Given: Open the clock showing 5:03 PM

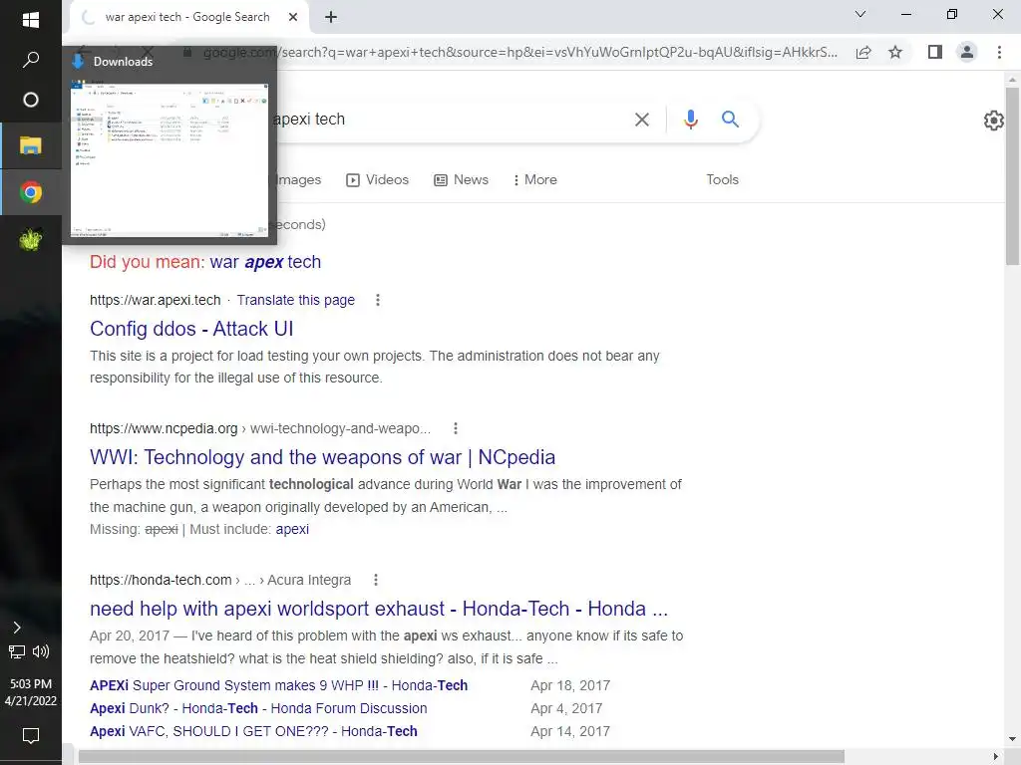Looking at the screenshot, I should coord(31,692).
